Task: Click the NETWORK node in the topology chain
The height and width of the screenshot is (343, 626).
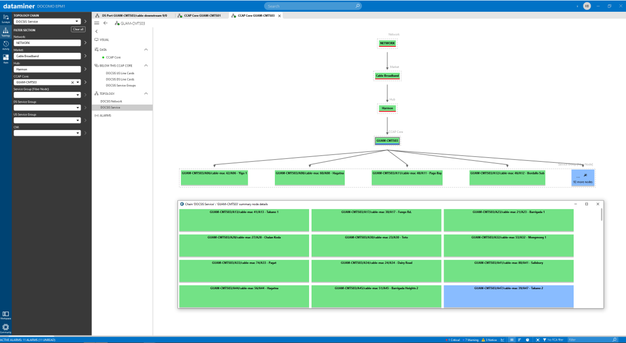Action: click(x=387, y=43)
